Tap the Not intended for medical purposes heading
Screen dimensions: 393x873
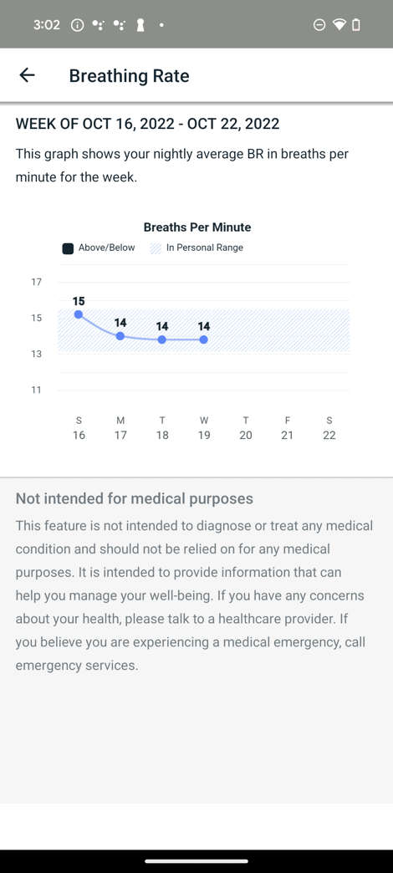pyautogui.click(x=134, y=498)
